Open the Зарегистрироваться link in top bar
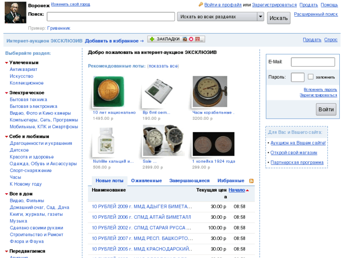The width and height of the screenshot is (344, 258). 274,5
